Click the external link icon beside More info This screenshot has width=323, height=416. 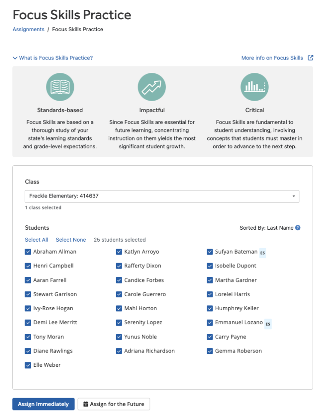click(x=311, y=58)
